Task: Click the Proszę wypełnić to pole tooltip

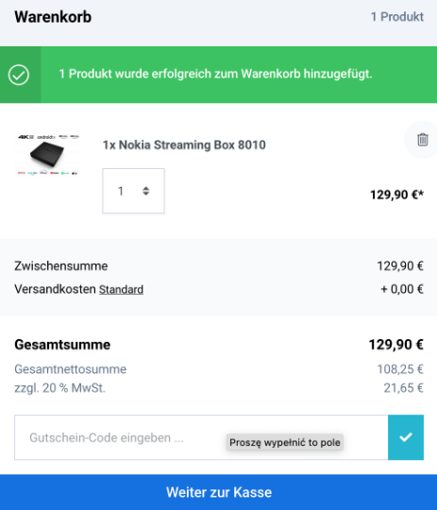Action: coord(284,442)
